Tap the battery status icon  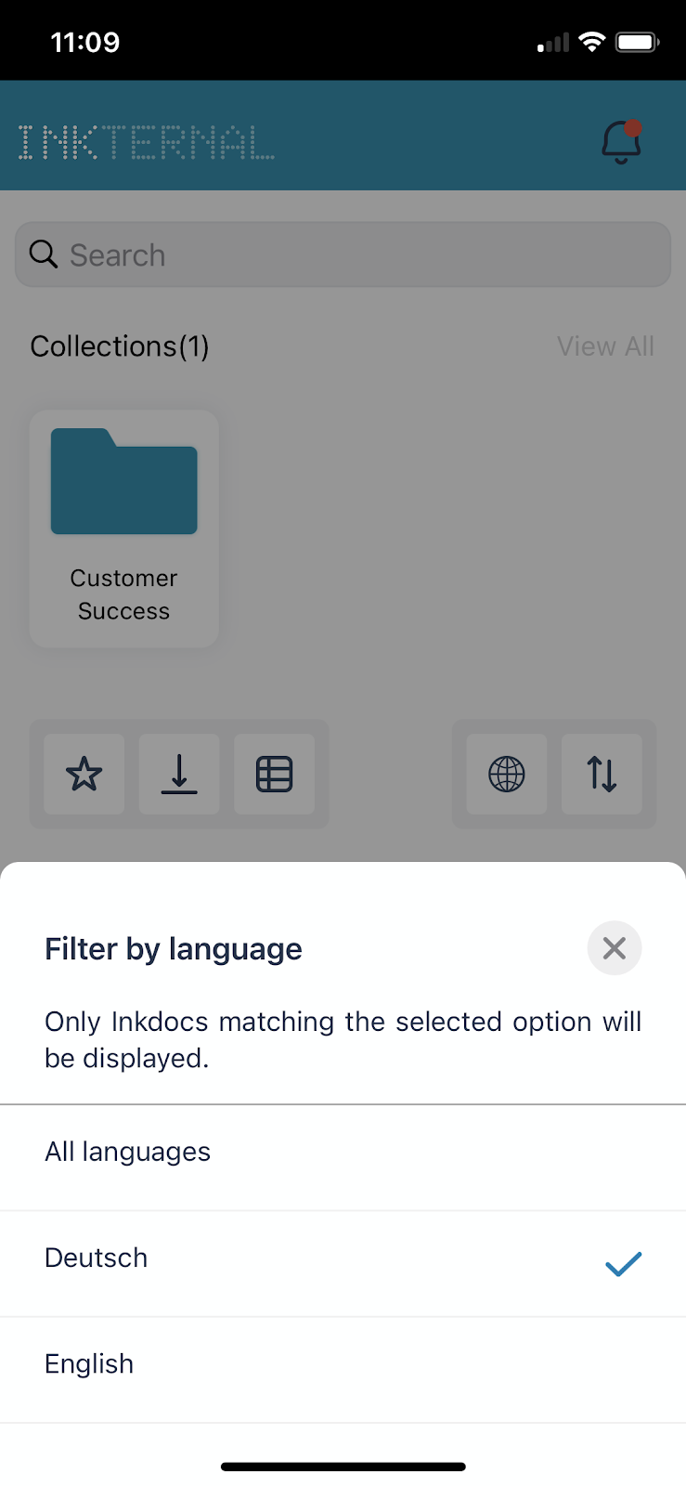(638, 42)
